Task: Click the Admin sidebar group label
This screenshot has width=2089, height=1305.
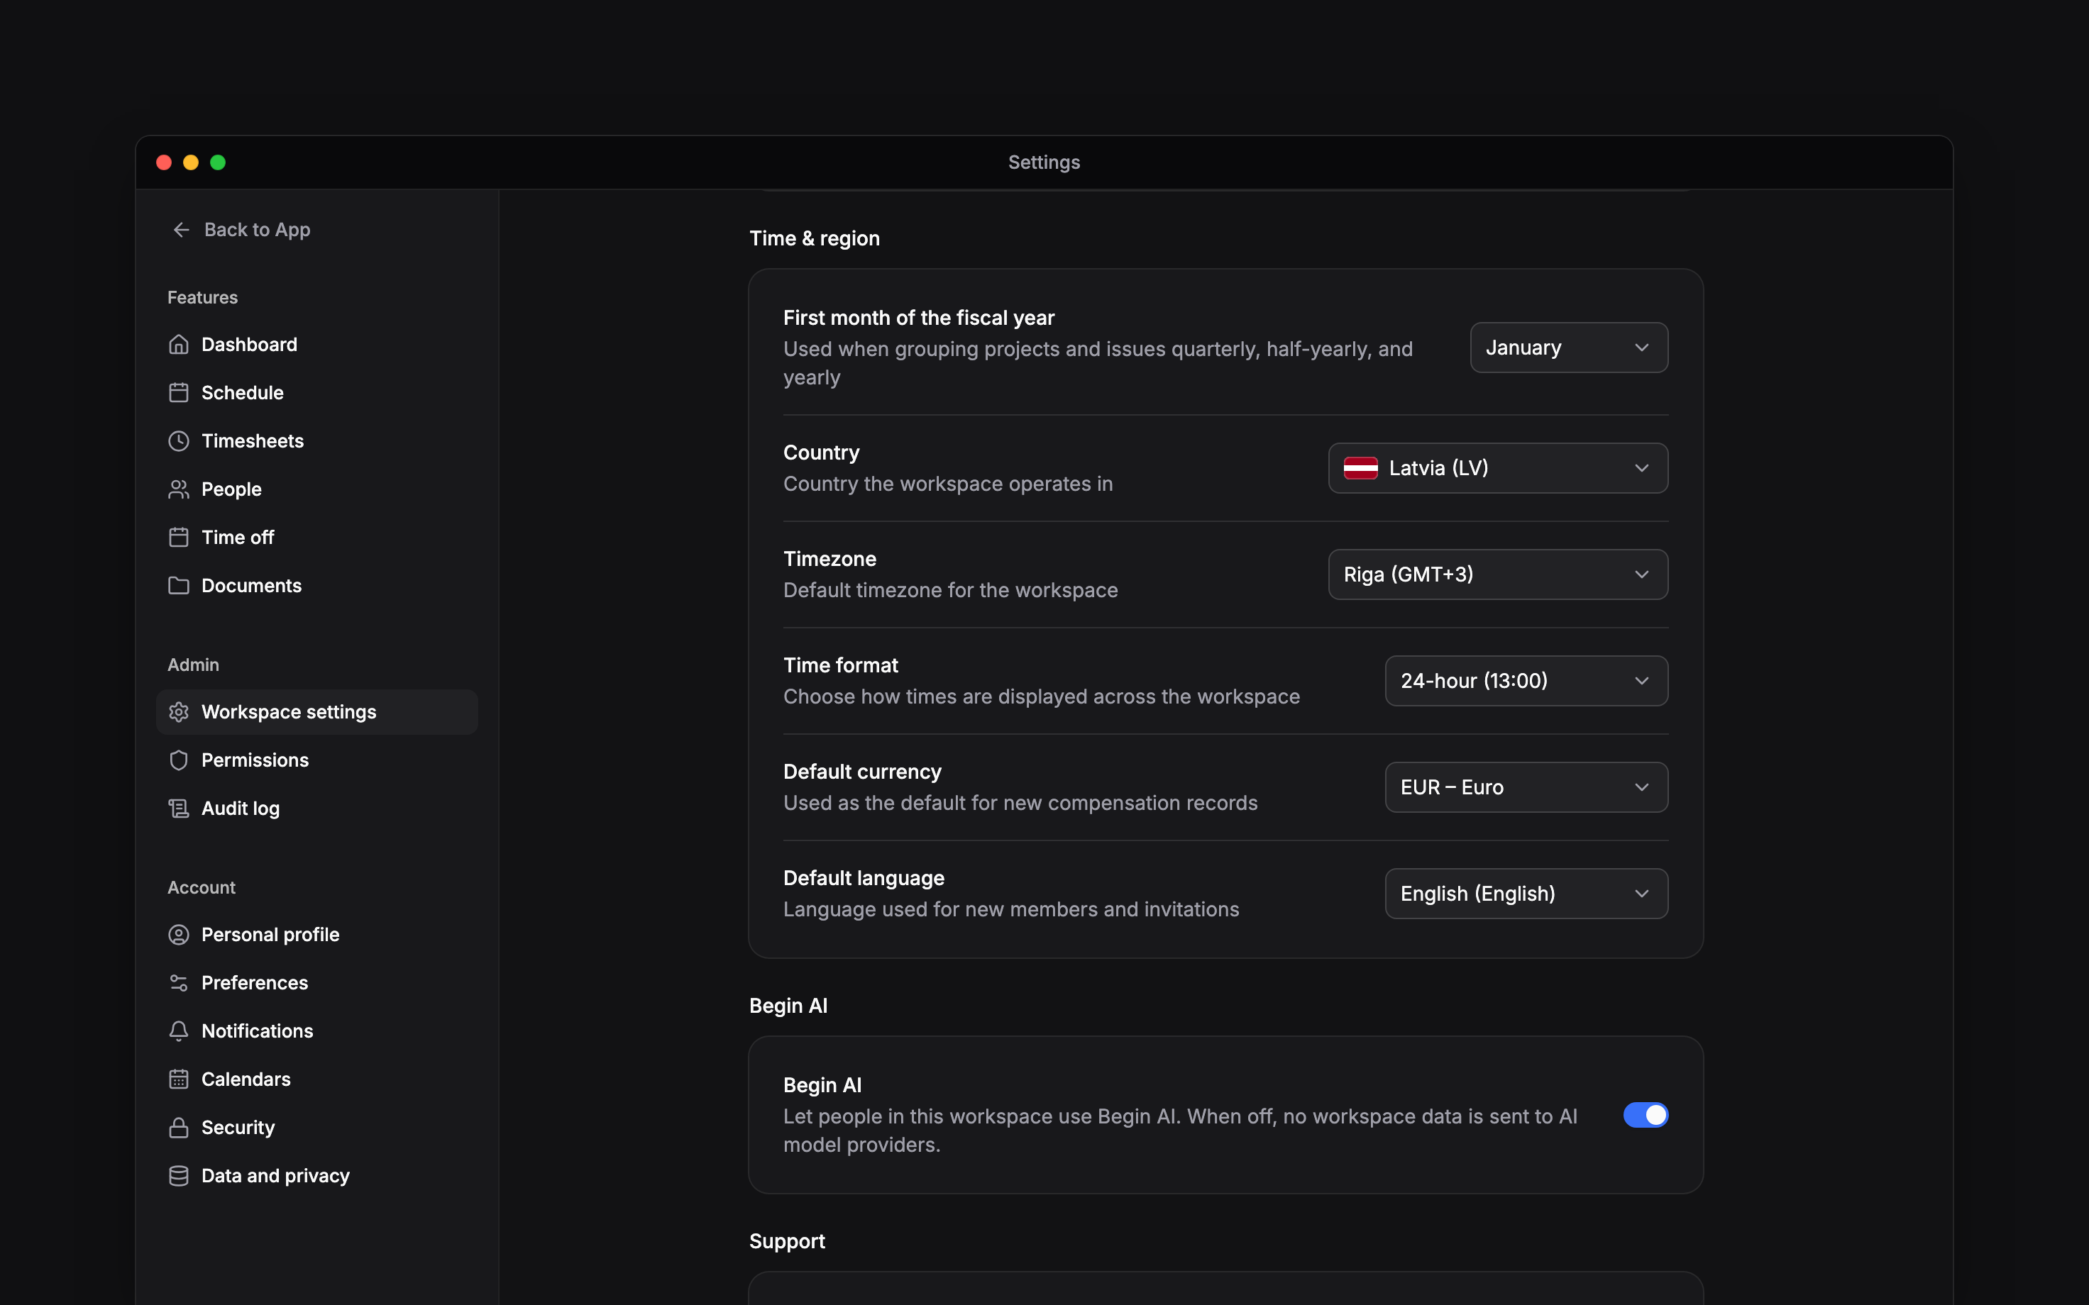Action: (194, 665)
